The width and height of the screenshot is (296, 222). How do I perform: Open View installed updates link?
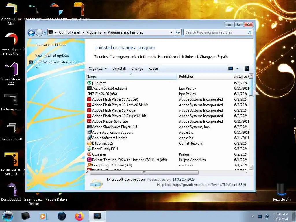(52, 55)
